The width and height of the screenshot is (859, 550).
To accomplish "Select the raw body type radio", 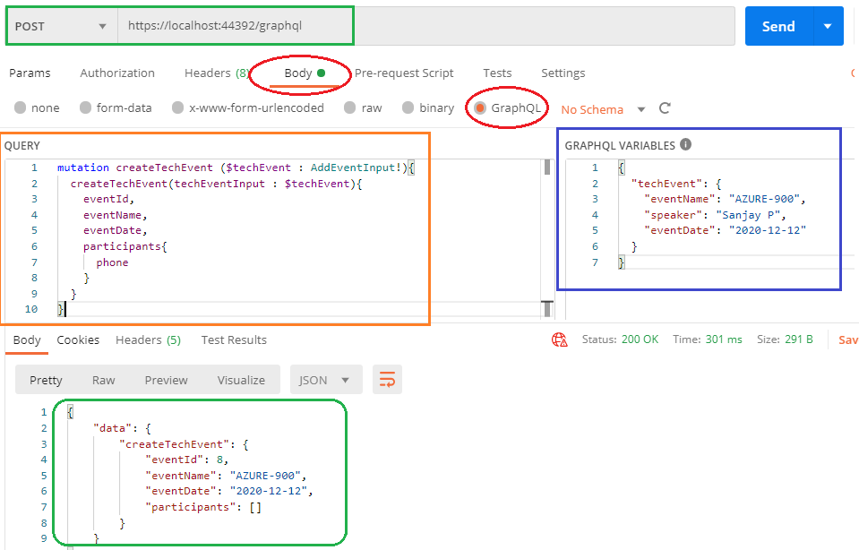I will [352, 108].
